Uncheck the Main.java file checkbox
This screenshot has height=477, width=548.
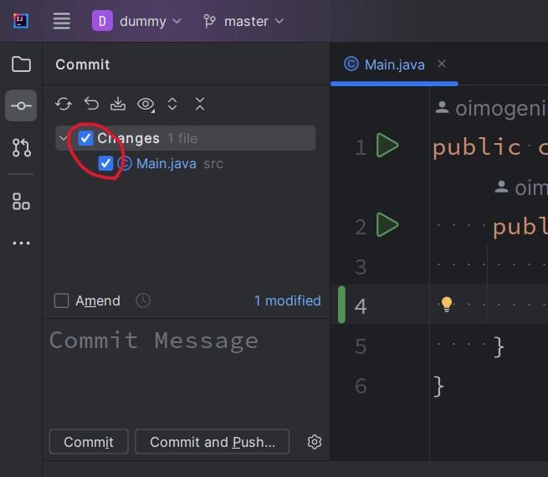click(105, 163)
